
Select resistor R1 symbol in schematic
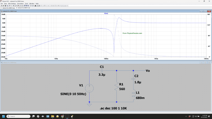click(117, 86)
